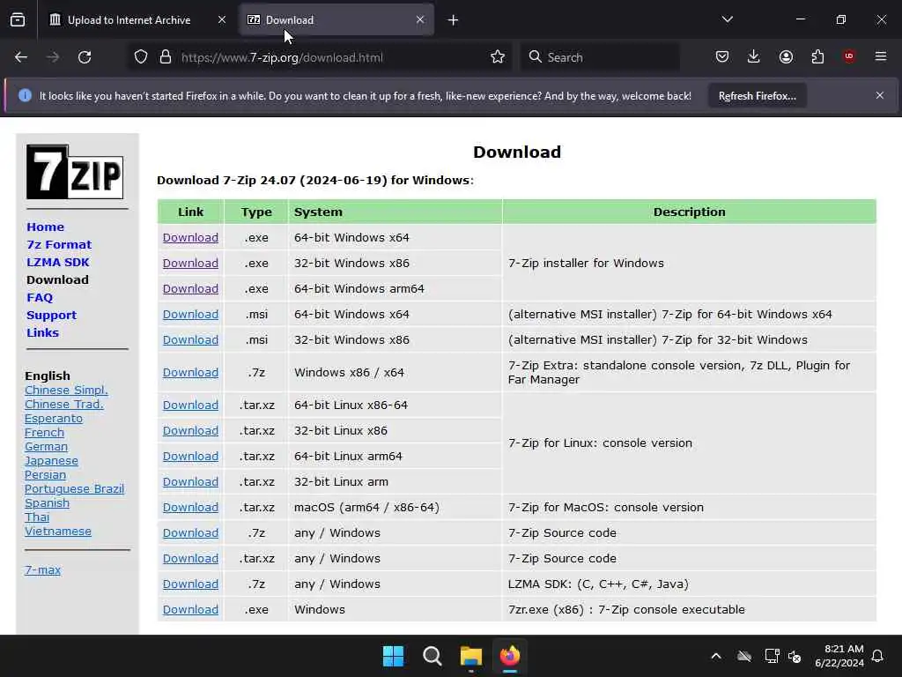Close the Download tab
Image resolution: width=902 pixels, height=677 pixels.
(420, 19)
